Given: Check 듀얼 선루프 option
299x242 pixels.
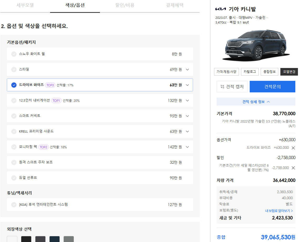Looking at the screenshot, I should tap(14, 178).
